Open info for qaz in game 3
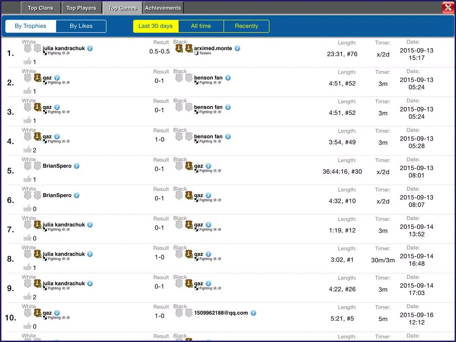The height and width of the screenshot is (342, 456). tap(57, 107)
